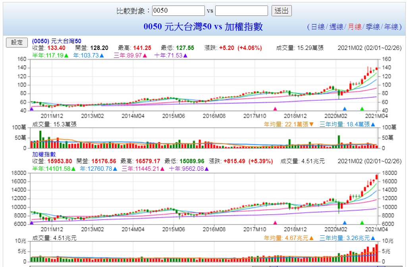Click 0050 low price 127.55
Screen dimensions: 407x267
[x=185, y=48]
